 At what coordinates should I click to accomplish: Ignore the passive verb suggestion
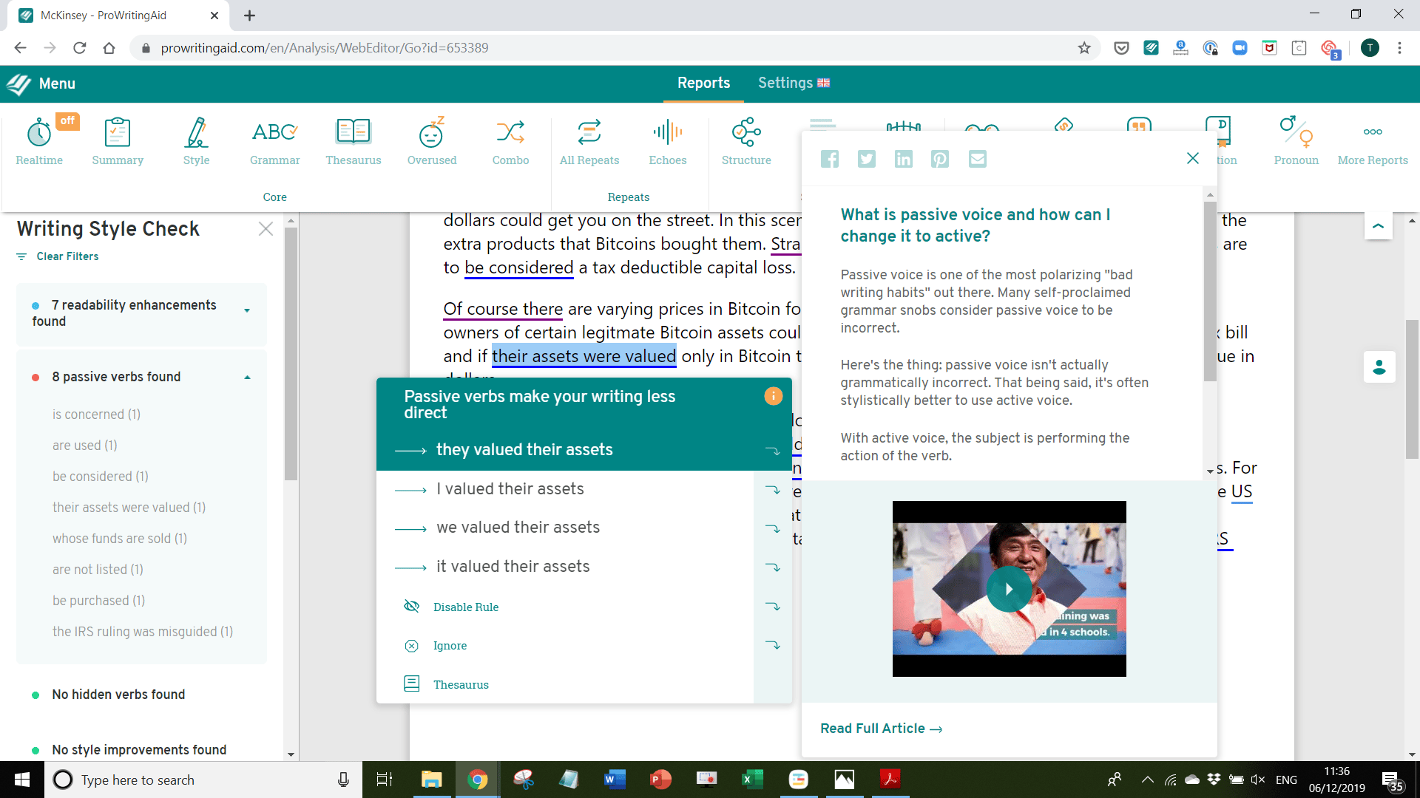pyautogui.click(x=450, y=645)
